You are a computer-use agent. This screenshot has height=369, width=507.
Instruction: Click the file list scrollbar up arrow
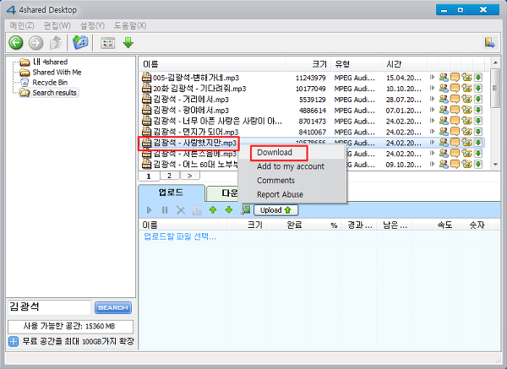[495, 62]
